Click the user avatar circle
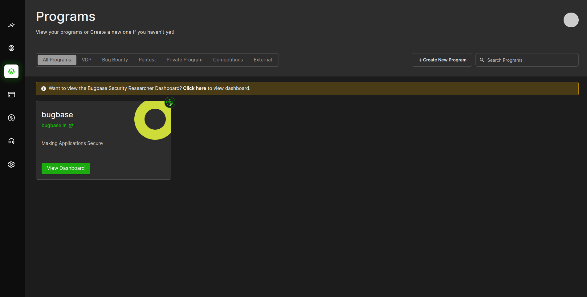587x297 pixels. [x=571, y=20]
